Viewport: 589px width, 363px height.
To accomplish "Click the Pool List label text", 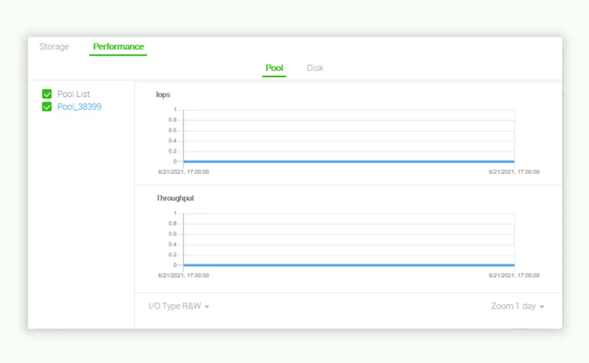I will 74,94.
